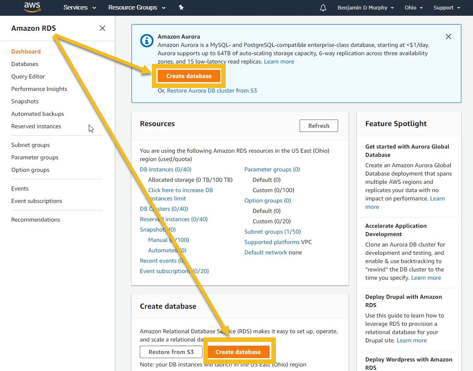Open DB Instances (0/40) link
Screen dimensions: 473x371
[166, 169]
